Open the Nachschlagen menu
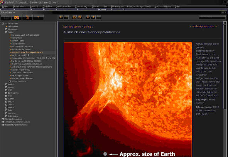 click(x=162, y=7)
